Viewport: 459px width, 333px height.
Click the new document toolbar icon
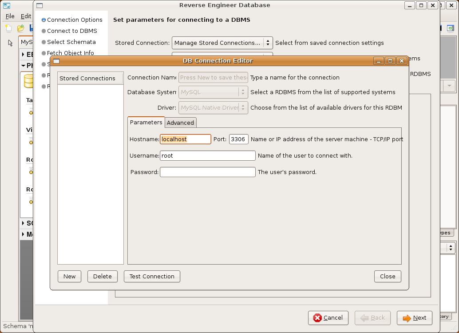coord(8,28)
